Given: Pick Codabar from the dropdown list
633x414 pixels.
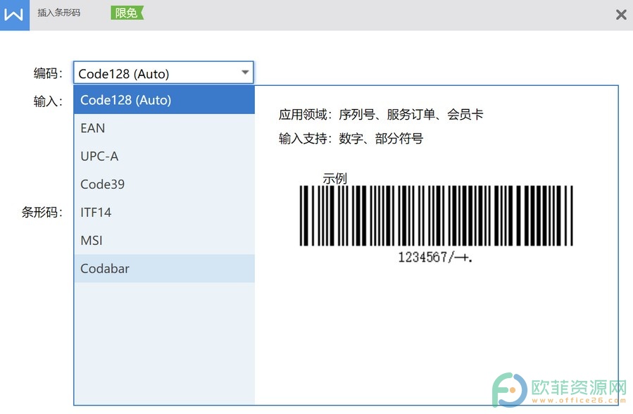Looking at the screenshot, I should point(164,269).
